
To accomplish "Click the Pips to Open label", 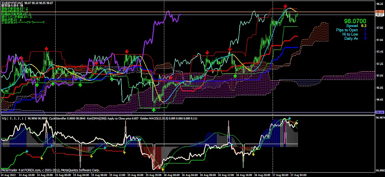I will 347,30.
